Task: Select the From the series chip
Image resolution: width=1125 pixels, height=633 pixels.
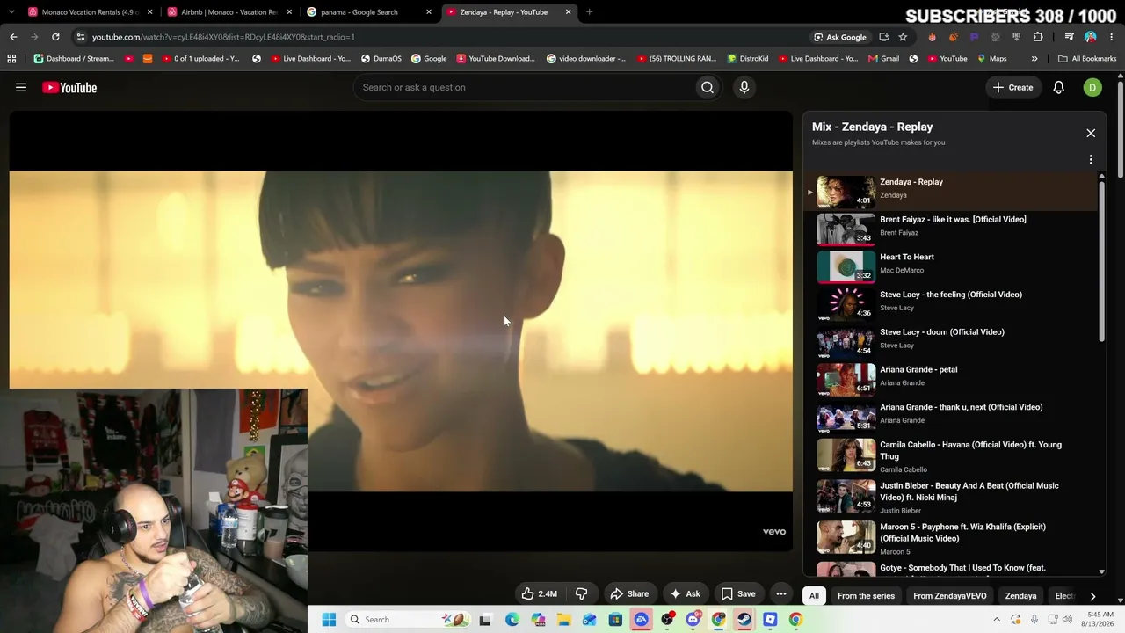Action: click(866, 596)
